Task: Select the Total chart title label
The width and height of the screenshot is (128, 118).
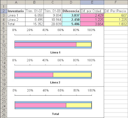Action: [55, 114]
